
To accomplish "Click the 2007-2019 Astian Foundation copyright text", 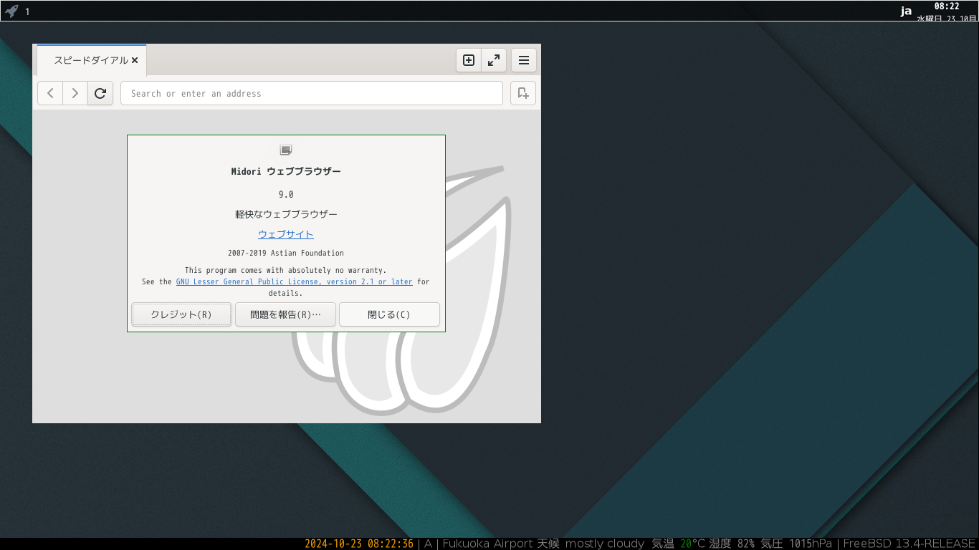I will coord(286,253).
